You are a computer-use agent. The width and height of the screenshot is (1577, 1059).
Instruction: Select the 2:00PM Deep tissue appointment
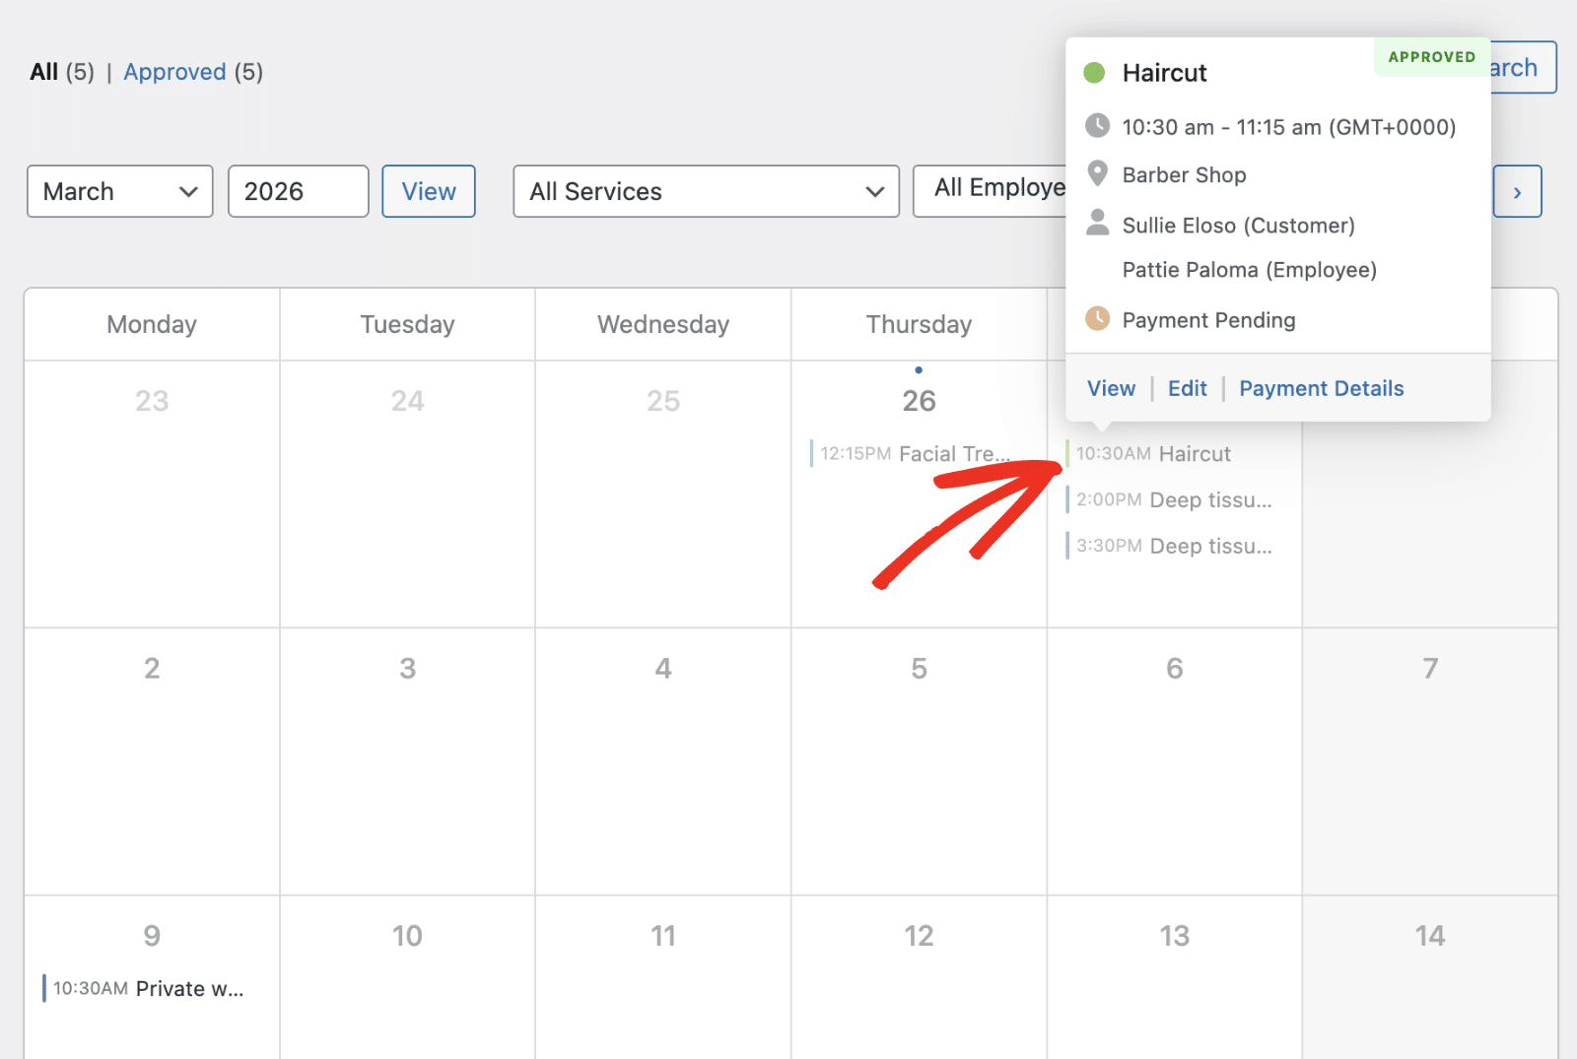pyautogui.click(x=1173, y=500)
